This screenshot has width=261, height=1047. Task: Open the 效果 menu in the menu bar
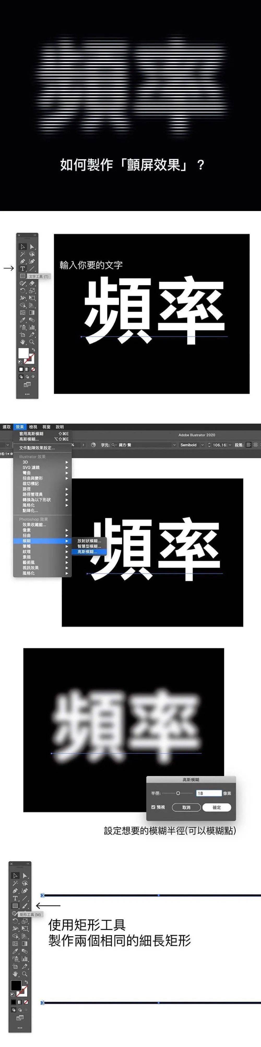(20, 427)
